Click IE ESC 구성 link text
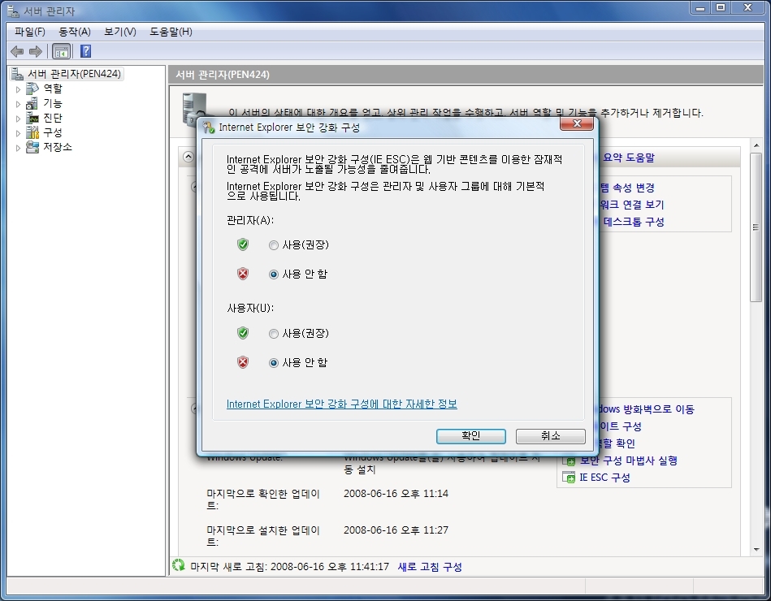771x601 pixels. [x=604, y=478]
